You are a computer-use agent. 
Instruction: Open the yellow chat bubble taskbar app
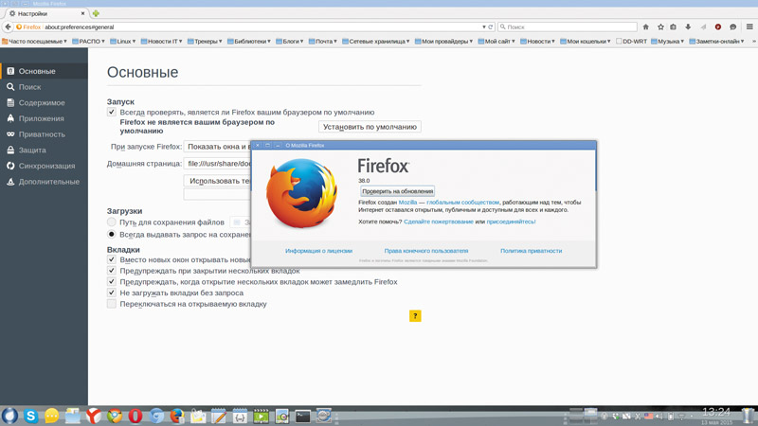(x=52, y=416)
